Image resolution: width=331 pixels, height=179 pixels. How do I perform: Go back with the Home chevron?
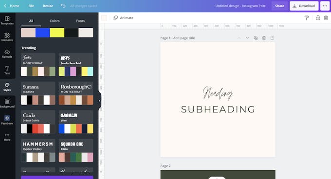click(5, 6)
